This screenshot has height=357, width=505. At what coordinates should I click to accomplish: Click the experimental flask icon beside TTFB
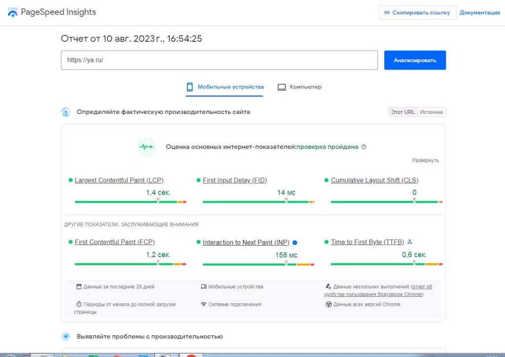(410, 242)
